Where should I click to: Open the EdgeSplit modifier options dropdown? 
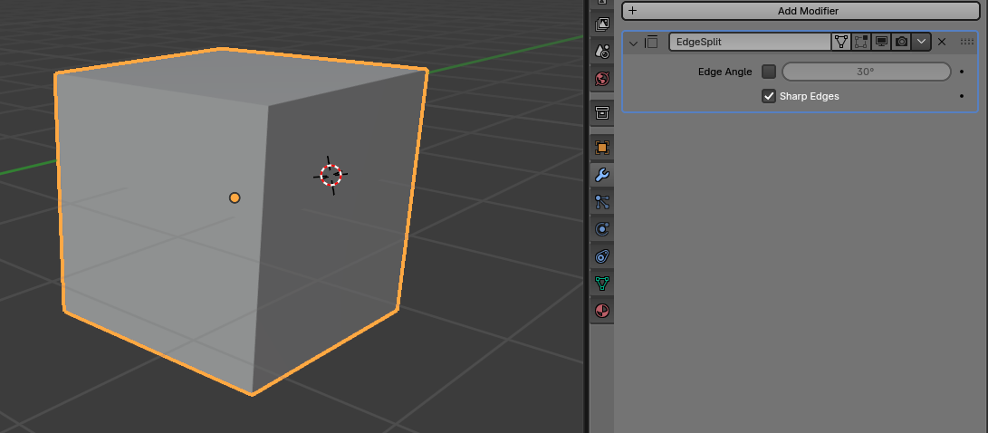click(x=921, y=42)
